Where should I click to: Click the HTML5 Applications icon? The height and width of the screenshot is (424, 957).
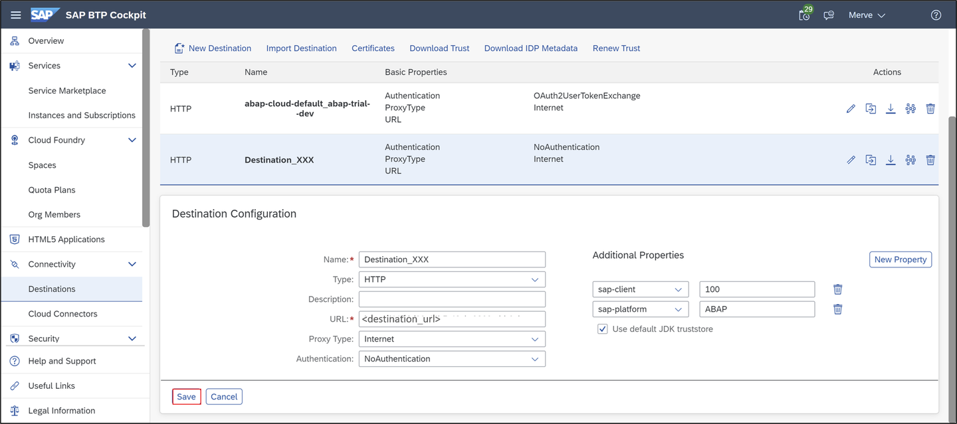point(15,240)
